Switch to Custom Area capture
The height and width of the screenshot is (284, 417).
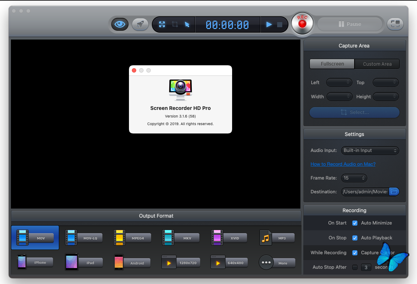377,64
